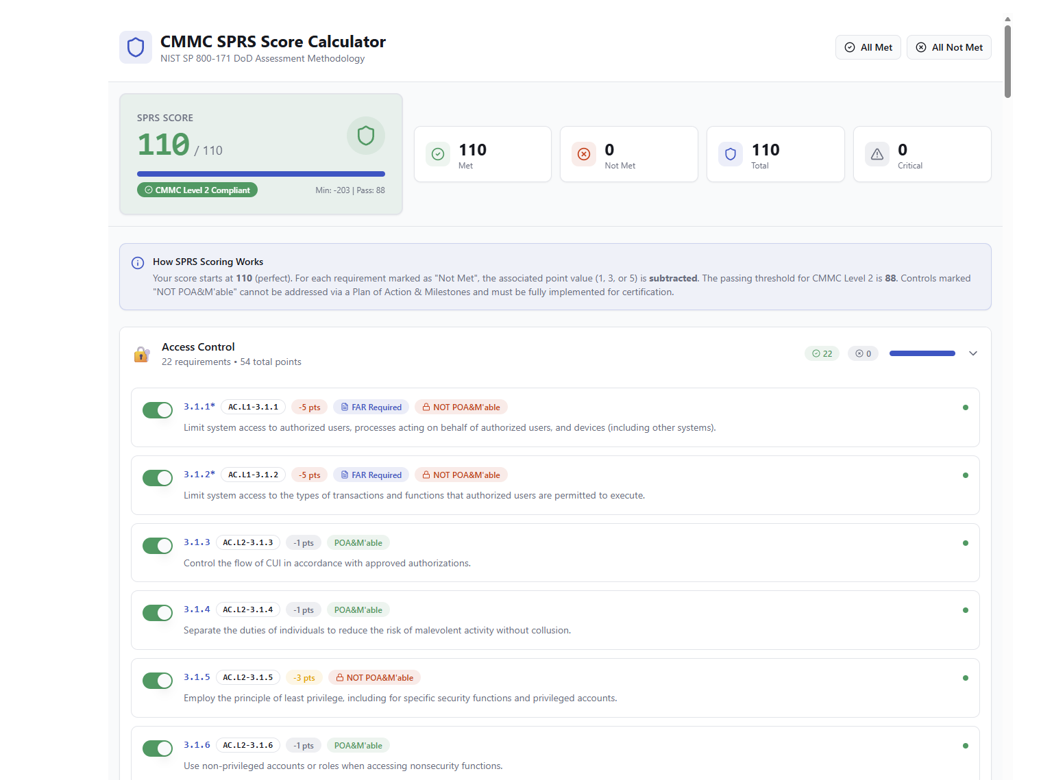Collapse the Access Control section chevron
This screenshot has width=1041, height=780.
pos(973,353)
